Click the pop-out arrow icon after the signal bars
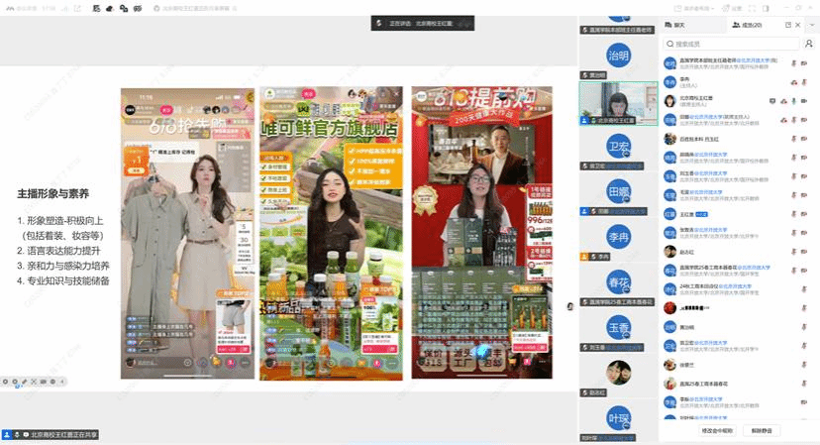The width and height of the screenshot is (820, 445). click(x=77, y=8)
